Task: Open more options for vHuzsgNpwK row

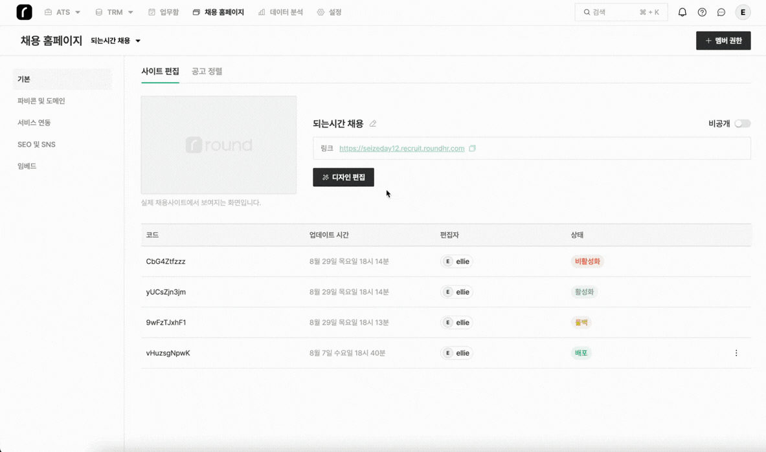Action: (x=736, y=353)
